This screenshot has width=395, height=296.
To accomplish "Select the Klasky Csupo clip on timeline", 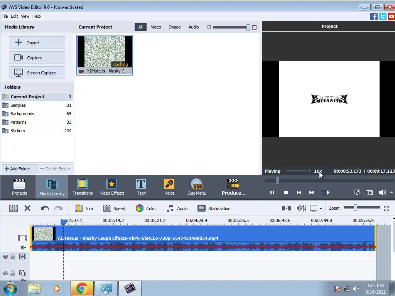I will click(203, 238).
